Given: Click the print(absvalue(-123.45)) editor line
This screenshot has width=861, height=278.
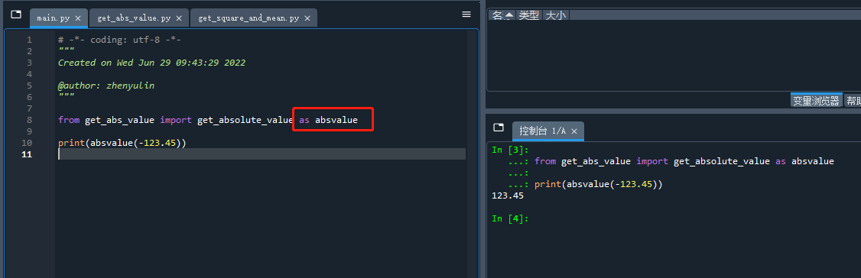Looking at the screenshot, I should tap(122, 143).
